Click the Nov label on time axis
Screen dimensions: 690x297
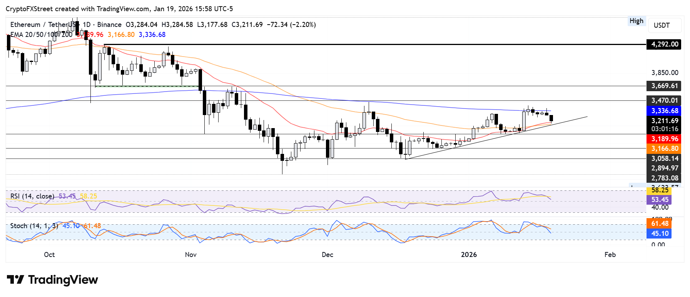tap(191, 255)
